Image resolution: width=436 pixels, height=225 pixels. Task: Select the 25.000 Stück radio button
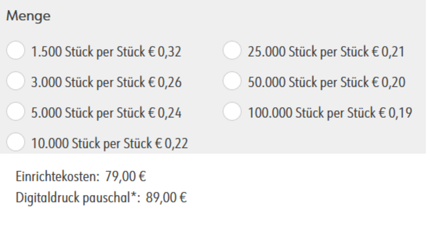(x=232, y=50)
